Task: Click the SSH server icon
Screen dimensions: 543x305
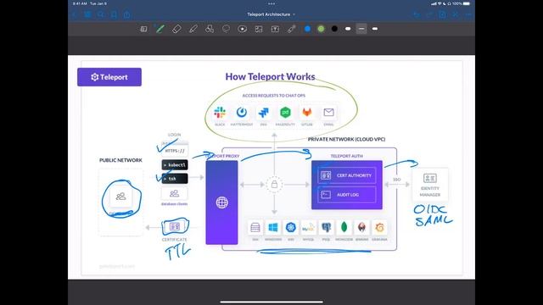Action: [255, 228]
